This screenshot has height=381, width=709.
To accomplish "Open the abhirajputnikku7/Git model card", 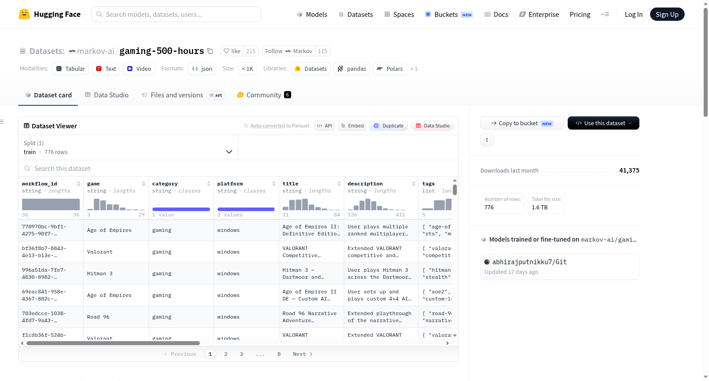I will tap(560, 266).
